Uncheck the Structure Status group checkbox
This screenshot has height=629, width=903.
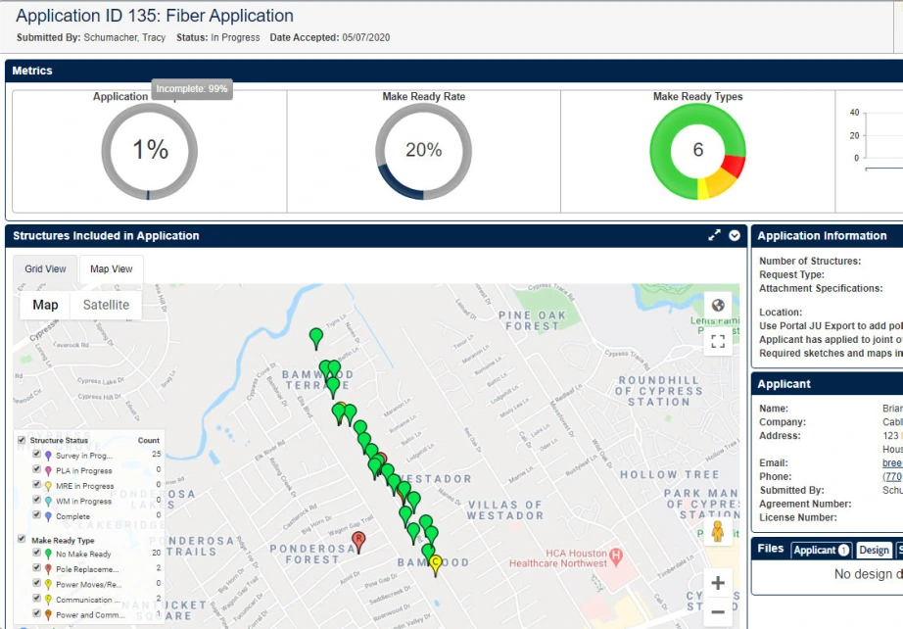pos(22,440)
